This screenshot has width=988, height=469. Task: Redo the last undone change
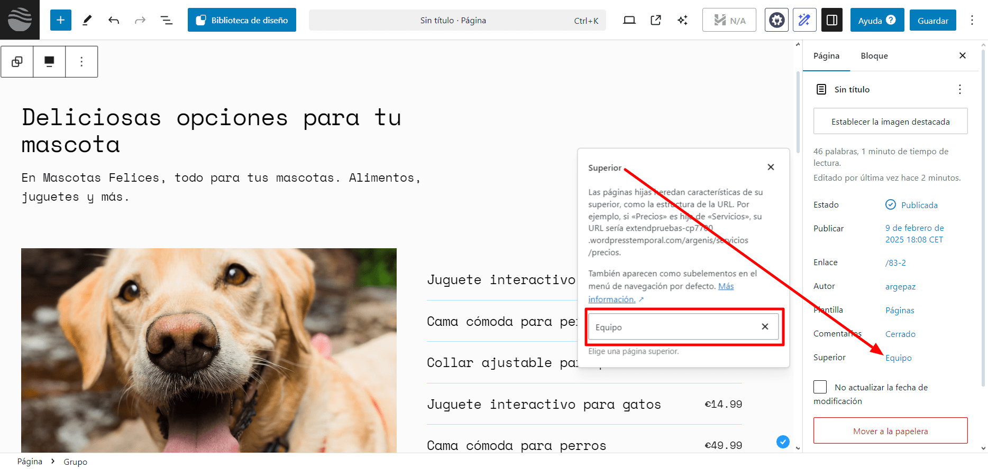(x=140, y=20)
